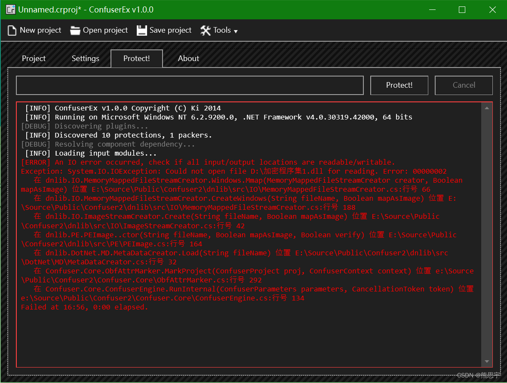Open the Tools menu label
Viewport: 507px width, 383px height.
(x=222, y=30)
